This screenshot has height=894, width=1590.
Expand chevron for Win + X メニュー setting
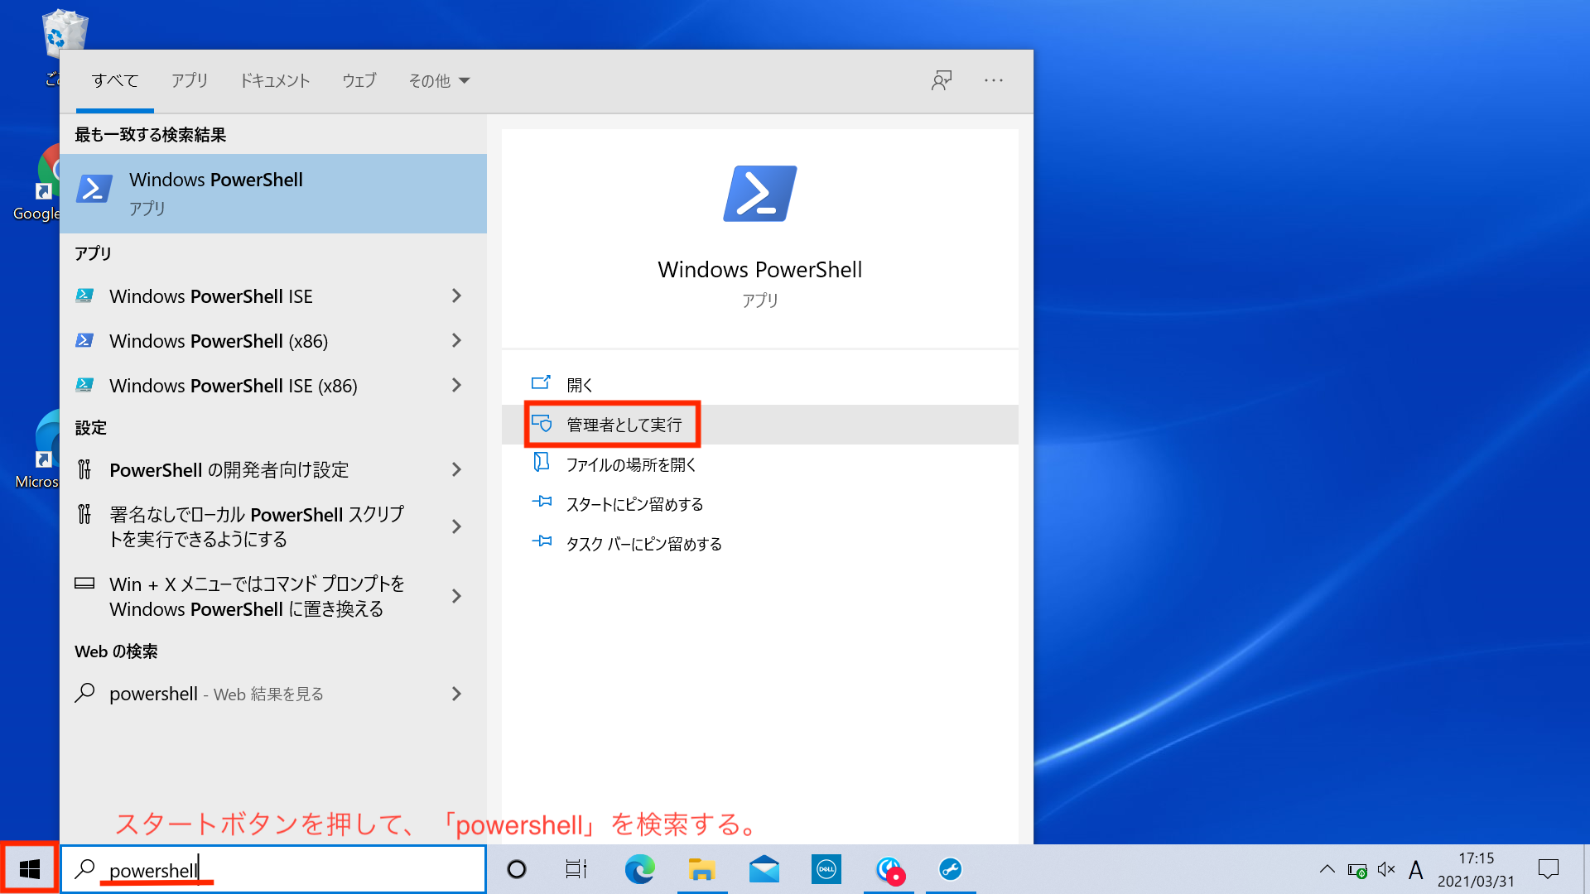pos(456,596)
